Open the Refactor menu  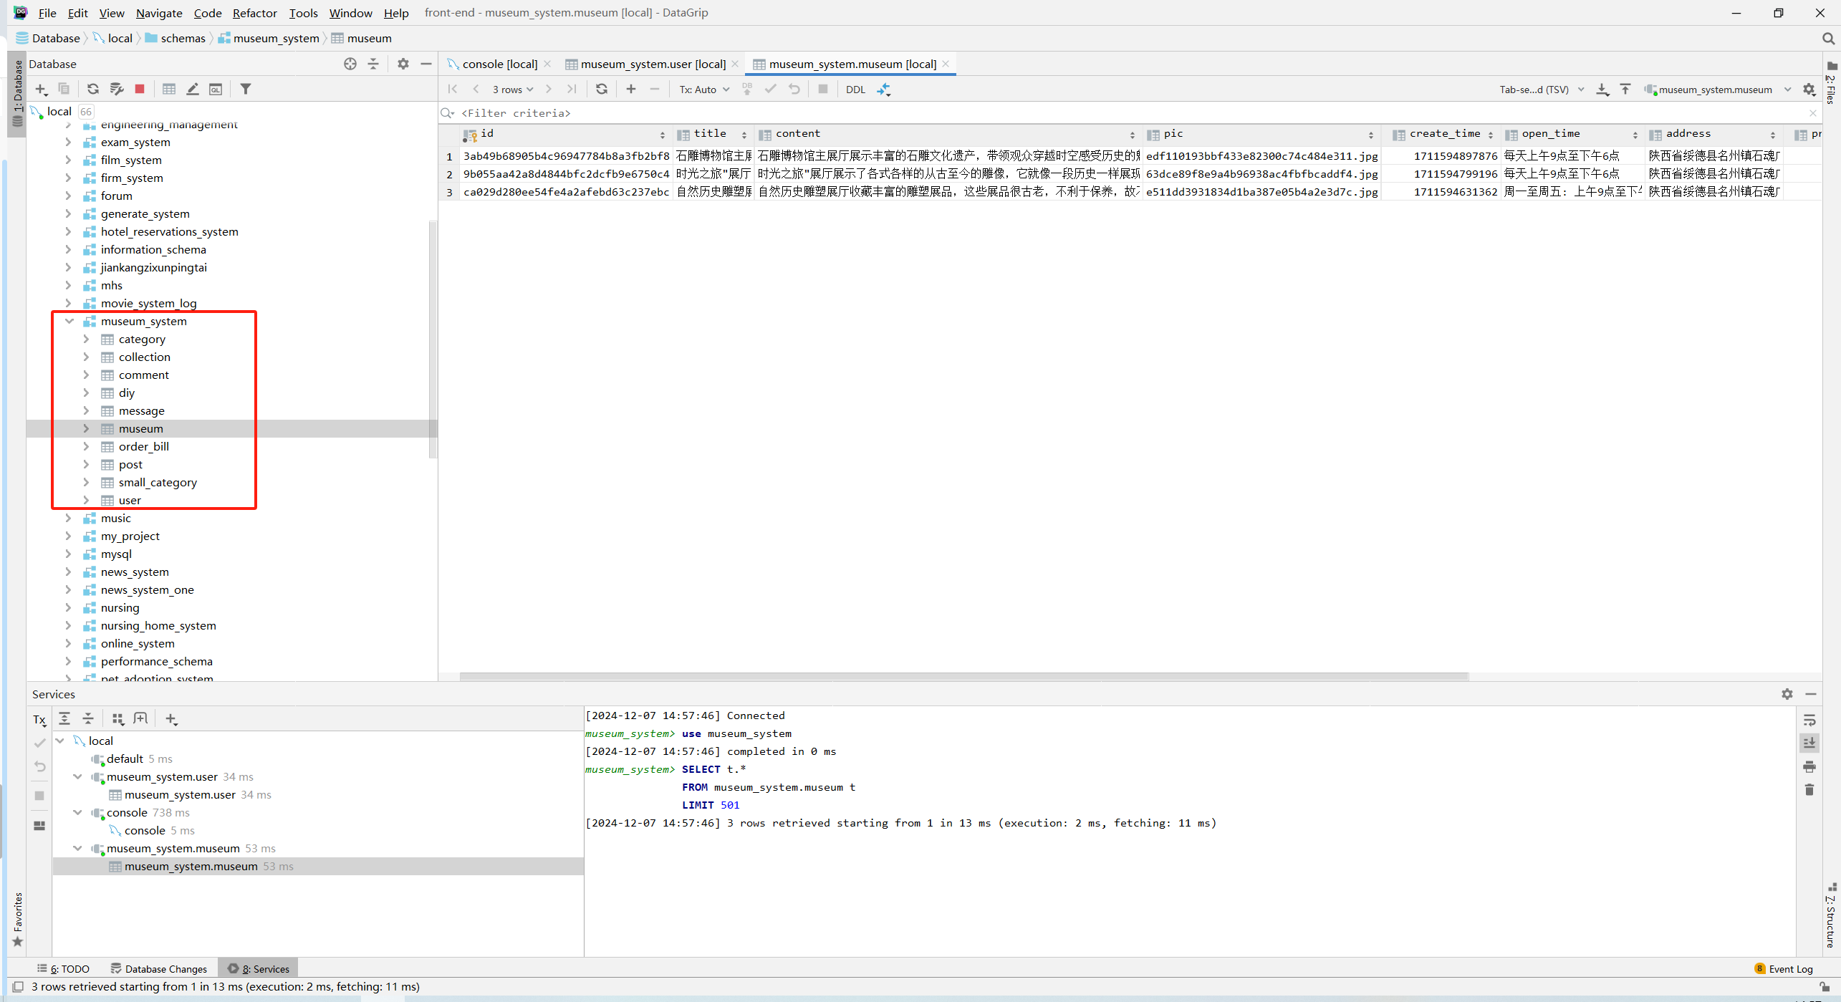click(x=254, y=13)
